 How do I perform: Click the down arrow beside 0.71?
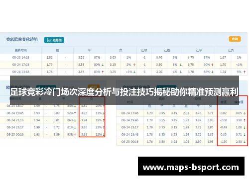[245, 135]
